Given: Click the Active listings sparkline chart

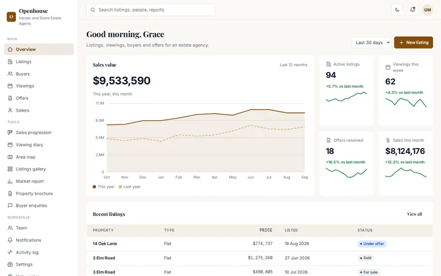Looking at the screenshot, I should point(346,97).
